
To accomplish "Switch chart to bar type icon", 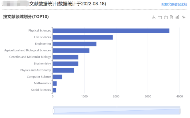I will click(177, 17).
